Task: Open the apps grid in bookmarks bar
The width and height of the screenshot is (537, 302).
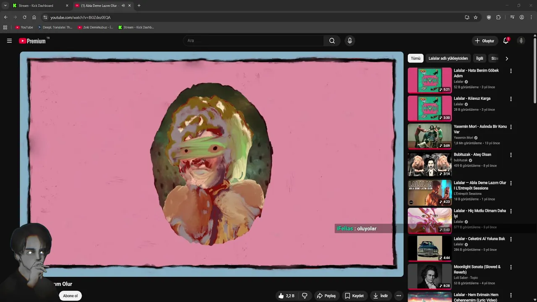Action: [x=5, y=27]
